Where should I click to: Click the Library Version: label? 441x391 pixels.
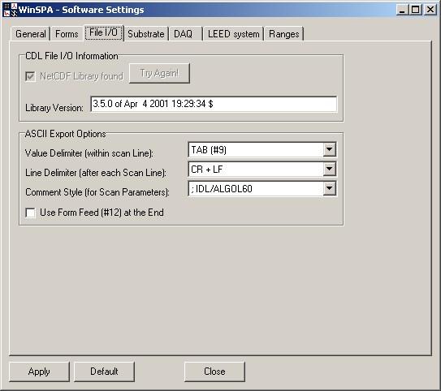pos(54,108)
